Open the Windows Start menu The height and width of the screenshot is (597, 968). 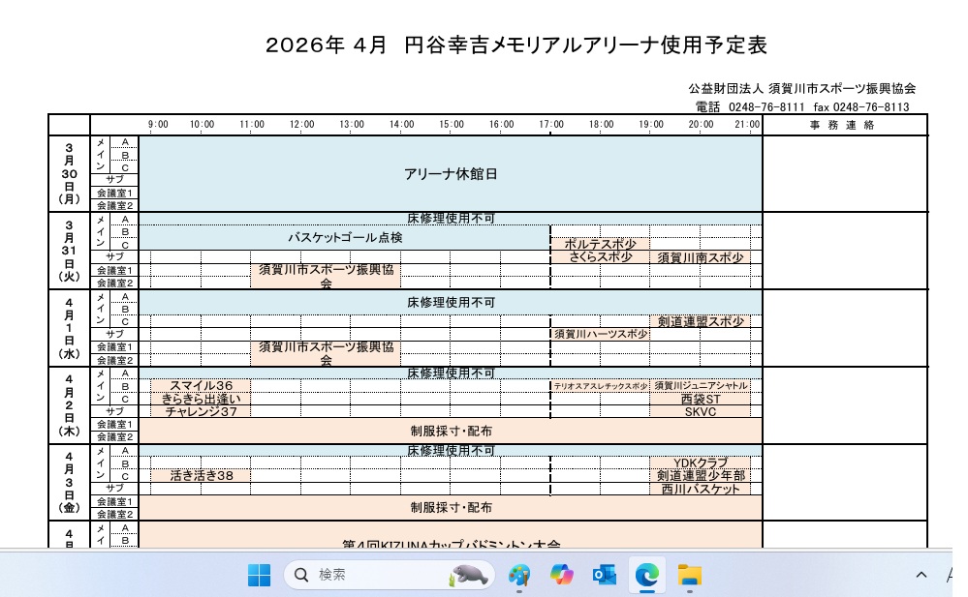(259, 575)
